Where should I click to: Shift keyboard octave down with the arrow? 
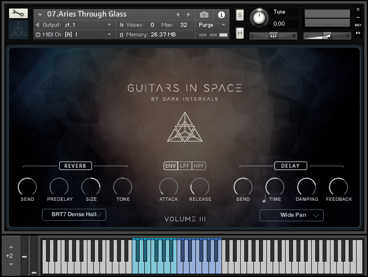[11, 264]
